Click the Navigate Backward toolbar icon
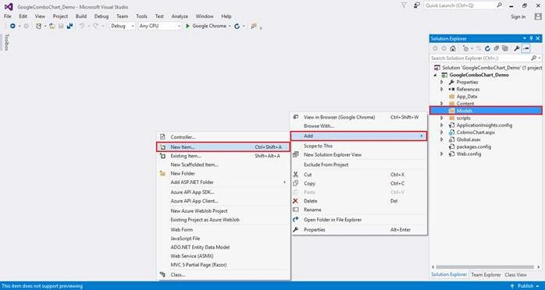 12,26
